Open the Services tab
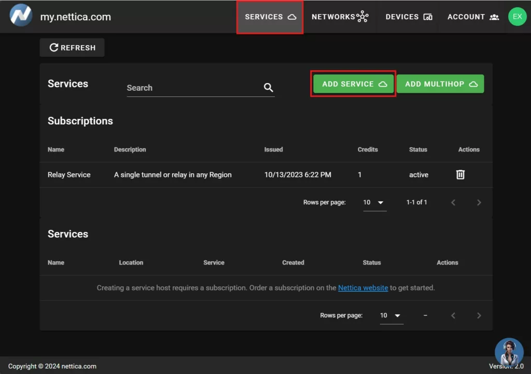The height and width of the screenshot is (374, 531). pyautogui.click(x=270, y=17)
